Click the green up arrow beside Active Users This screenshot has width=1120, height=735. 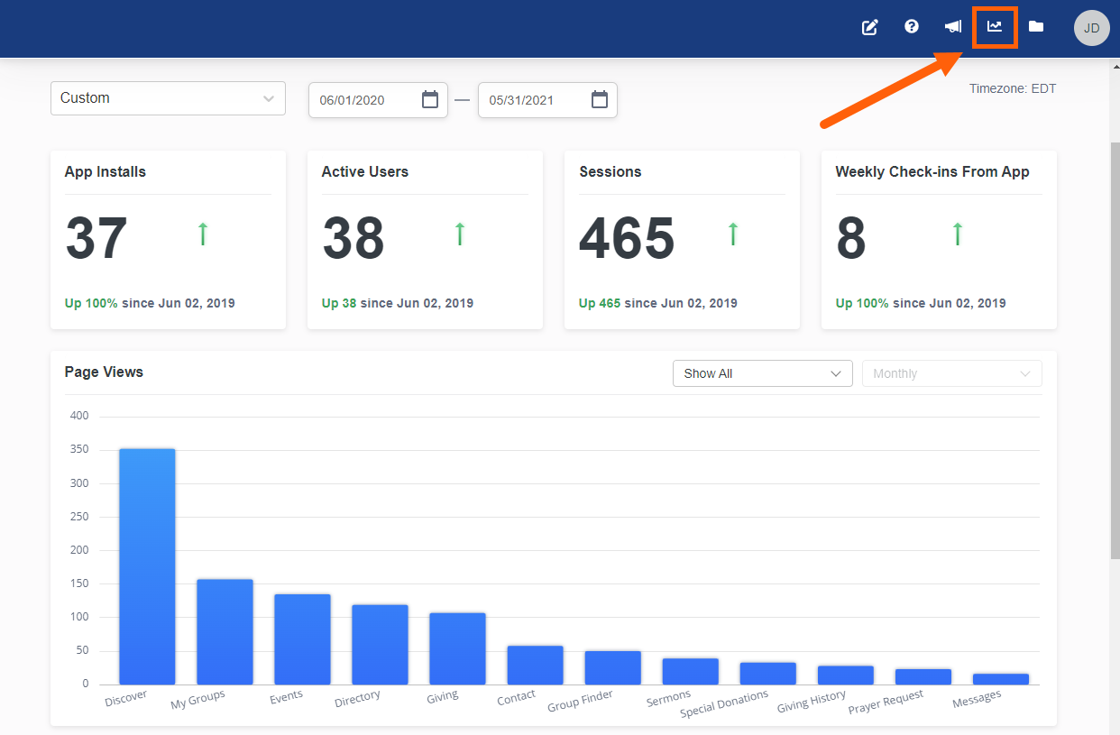pos(460,234)
